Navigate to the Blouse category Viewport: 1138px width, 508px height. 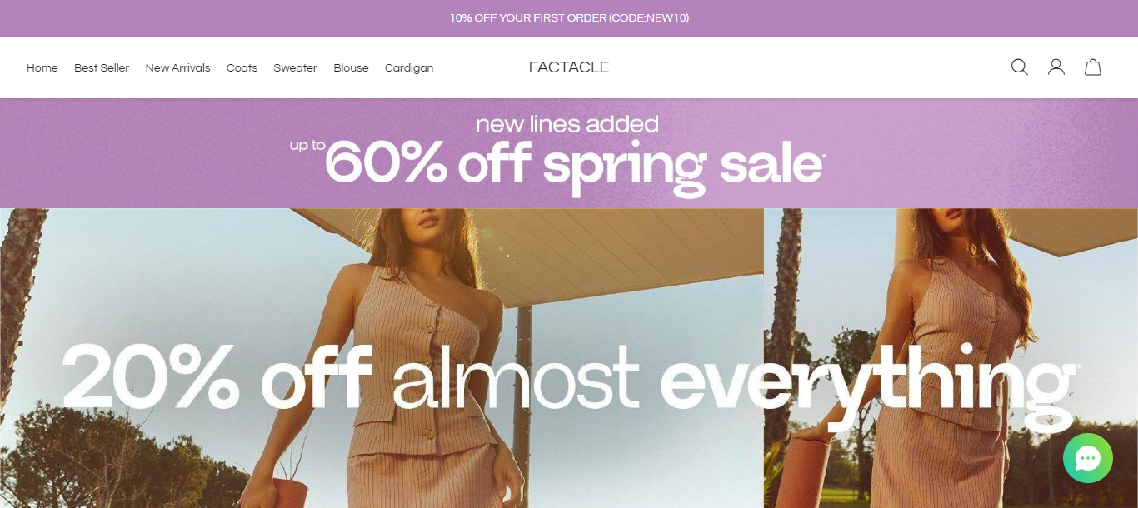point(351,68)
